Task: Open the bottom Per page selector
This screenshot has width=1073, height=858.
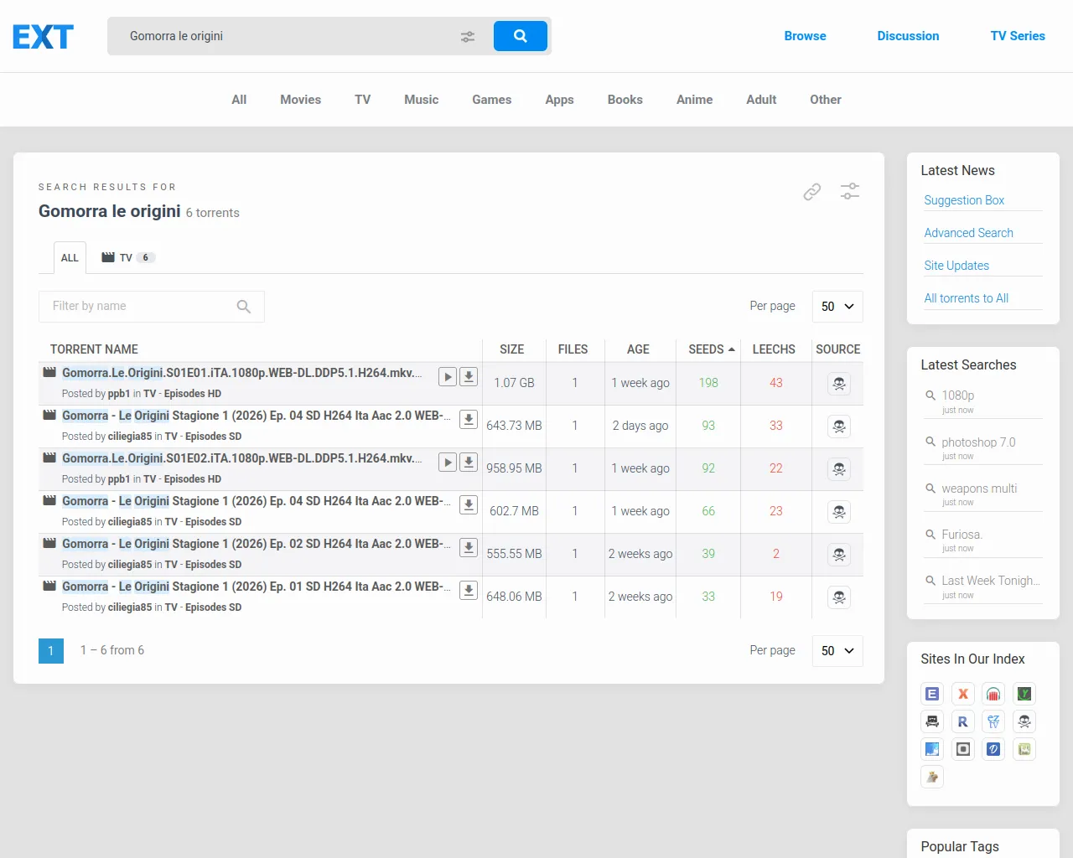Action: coord(836,650)
